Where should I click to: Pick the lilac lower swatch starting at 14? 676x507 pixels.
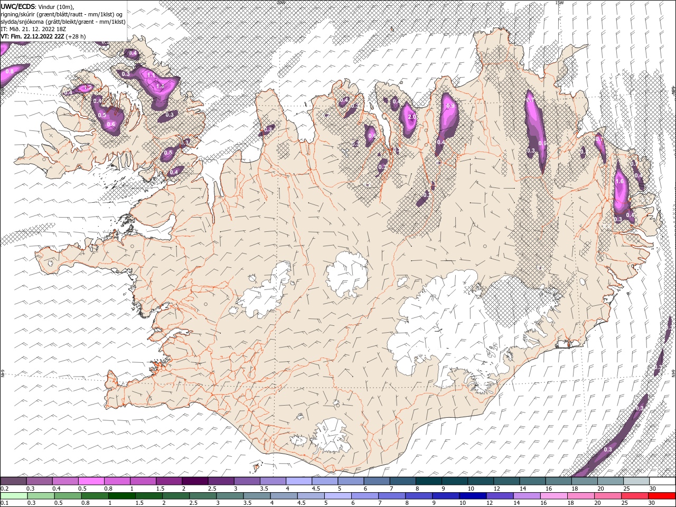tap(526, 496)
